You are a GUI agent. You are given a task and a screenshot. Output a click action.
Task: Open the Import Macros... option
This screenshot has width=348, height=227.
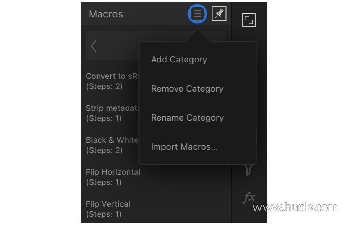(x=184, y=147)
